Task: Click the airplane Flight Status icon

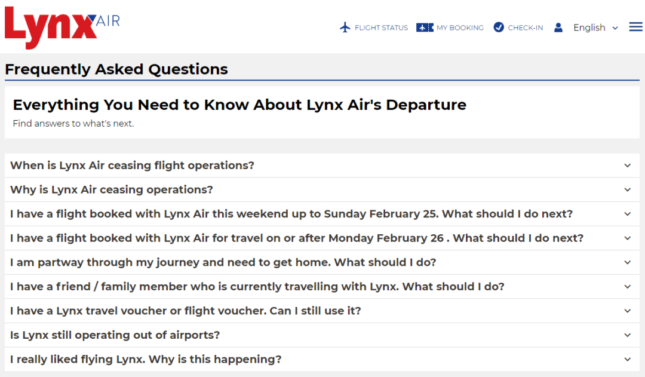Action: (345, 27)
